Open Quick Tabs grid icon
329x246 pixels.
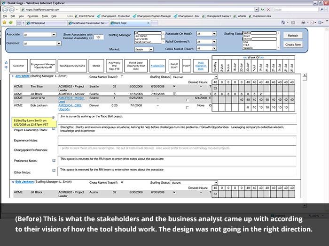coord(19,23)
